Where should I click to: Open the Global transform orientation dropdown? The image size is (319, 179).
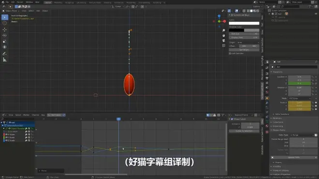118,6
